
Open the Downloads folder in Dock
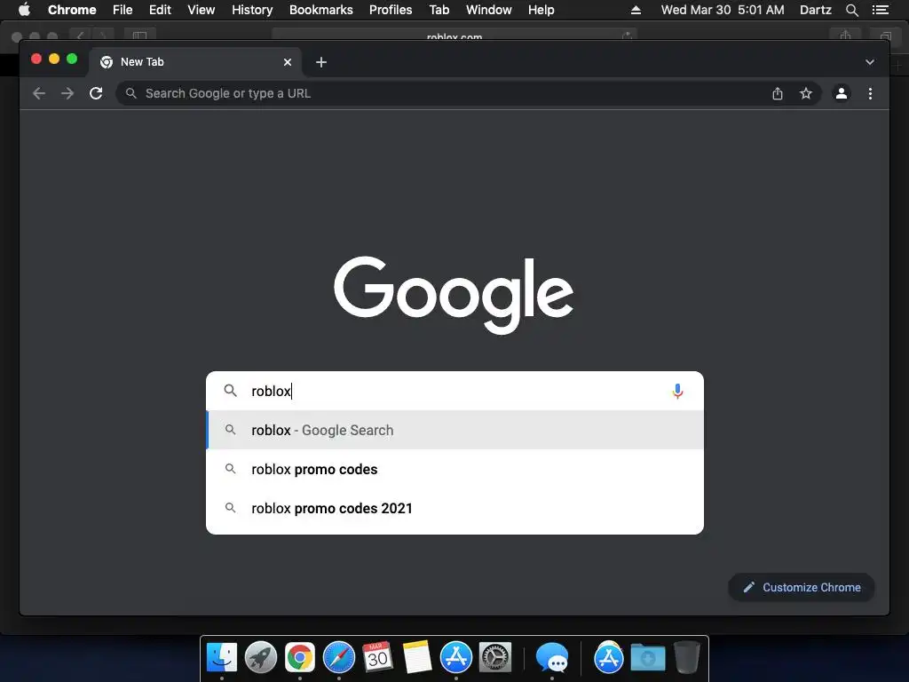648,657
